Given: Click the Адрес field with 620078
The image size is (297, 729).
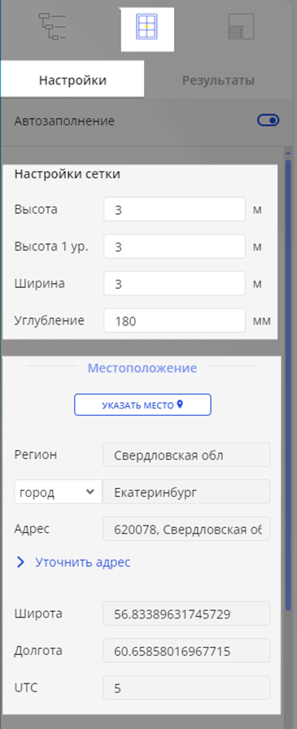Looking at the screenshot, I should pyautogui.click(x=186, y=529).
